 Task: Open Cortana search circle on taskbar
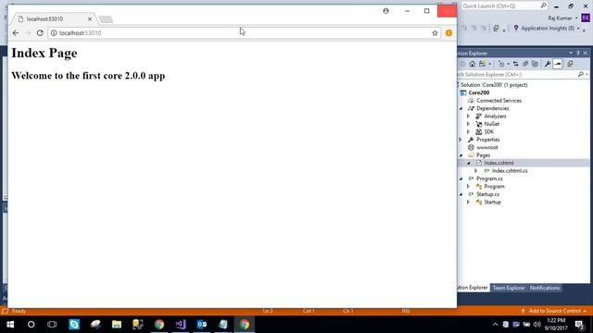click(31, 325)
